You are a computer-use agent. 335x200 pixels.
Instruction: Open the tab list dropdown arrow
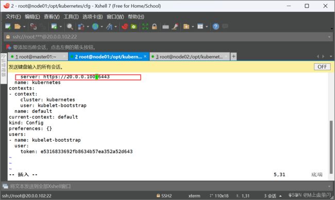click(x=331, y=56)
